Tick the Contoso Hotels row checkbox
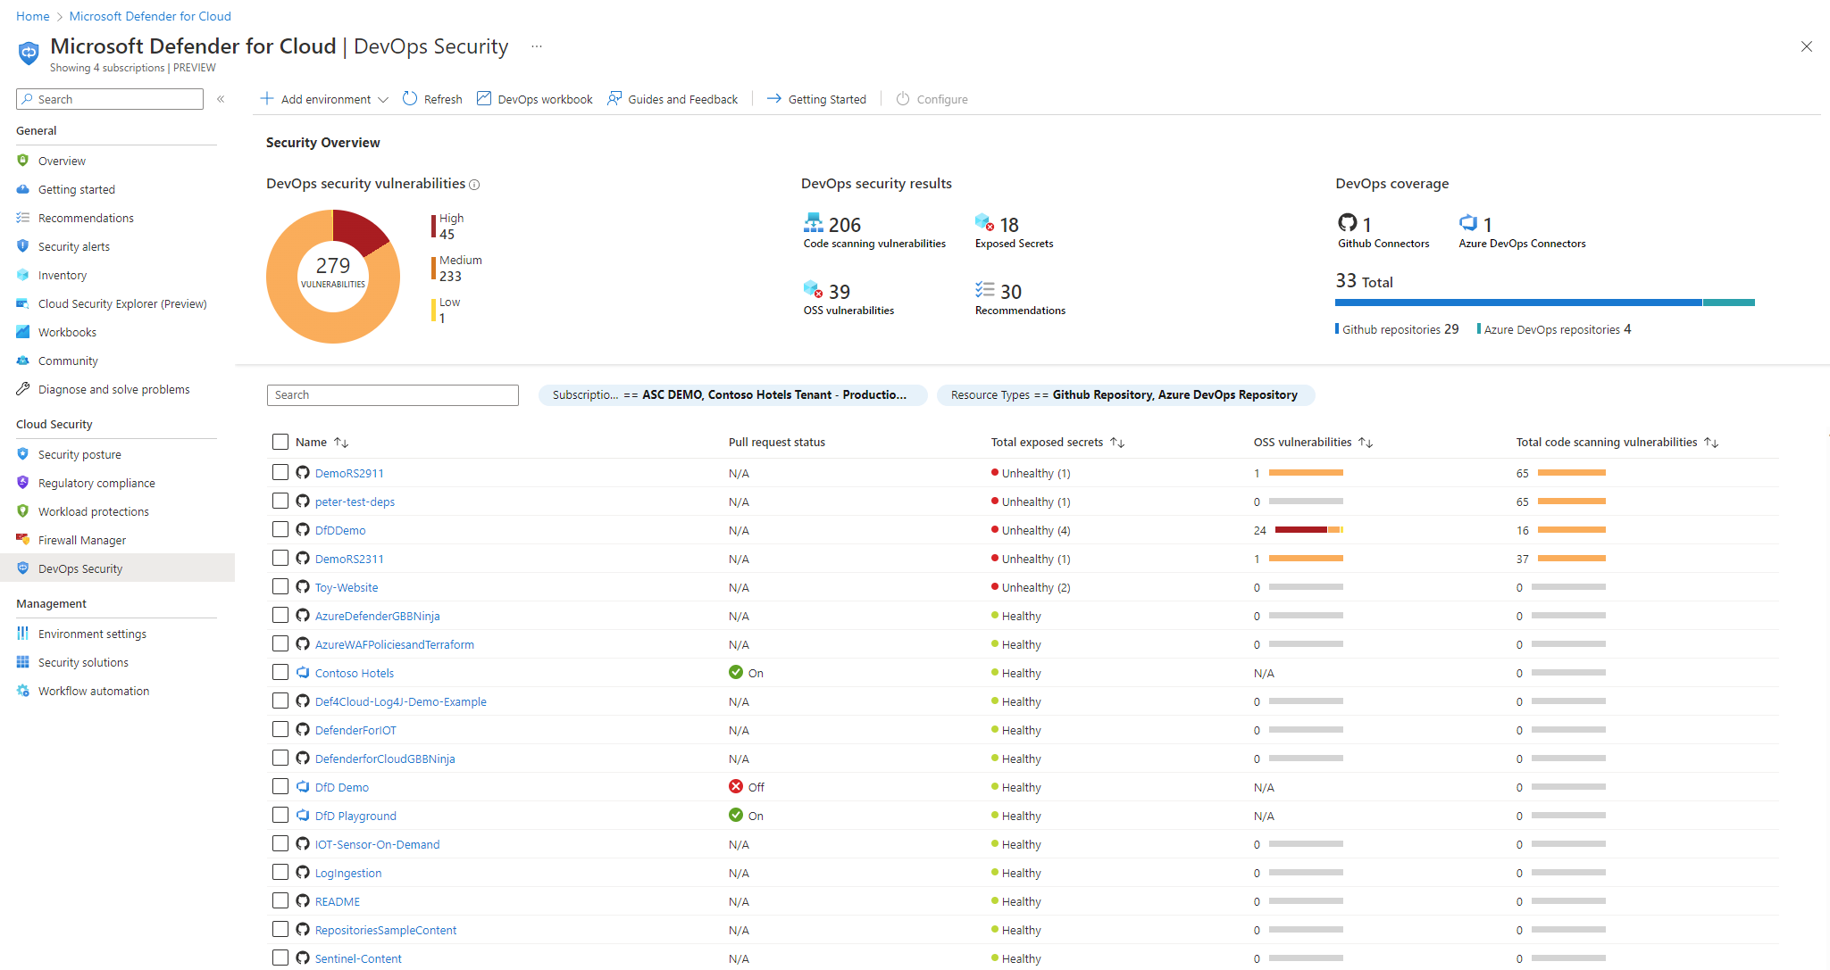1830x970 pixels. (x=280, y=672)
